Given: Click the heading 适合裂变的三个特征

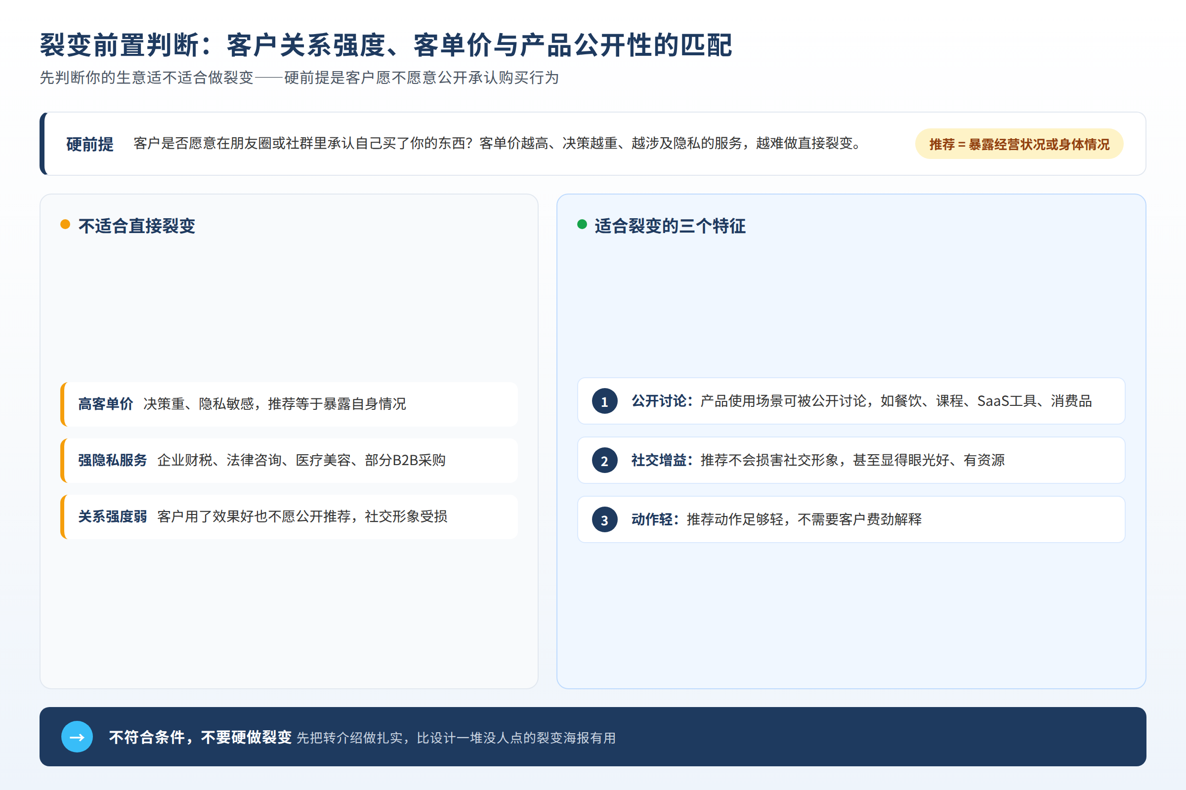Looking at the screenshot, I should point(670,226).
